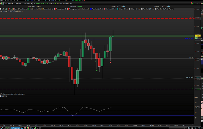
Task: Click the red-green sync arrows icon
Action: click(x=192, y=3)
